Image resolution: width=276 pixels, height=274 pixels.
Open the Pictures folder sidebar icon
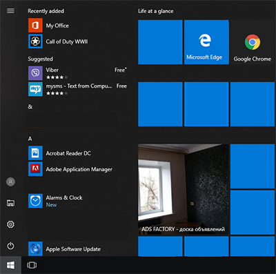tap(10, 203)
